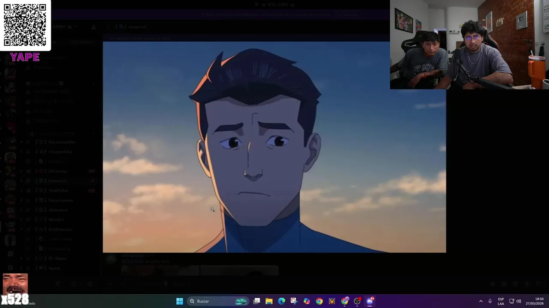The height and width of the screenshot is (308, 549).
Task: Switch to the Chrome profile window with badge
Action: [344, 301]
